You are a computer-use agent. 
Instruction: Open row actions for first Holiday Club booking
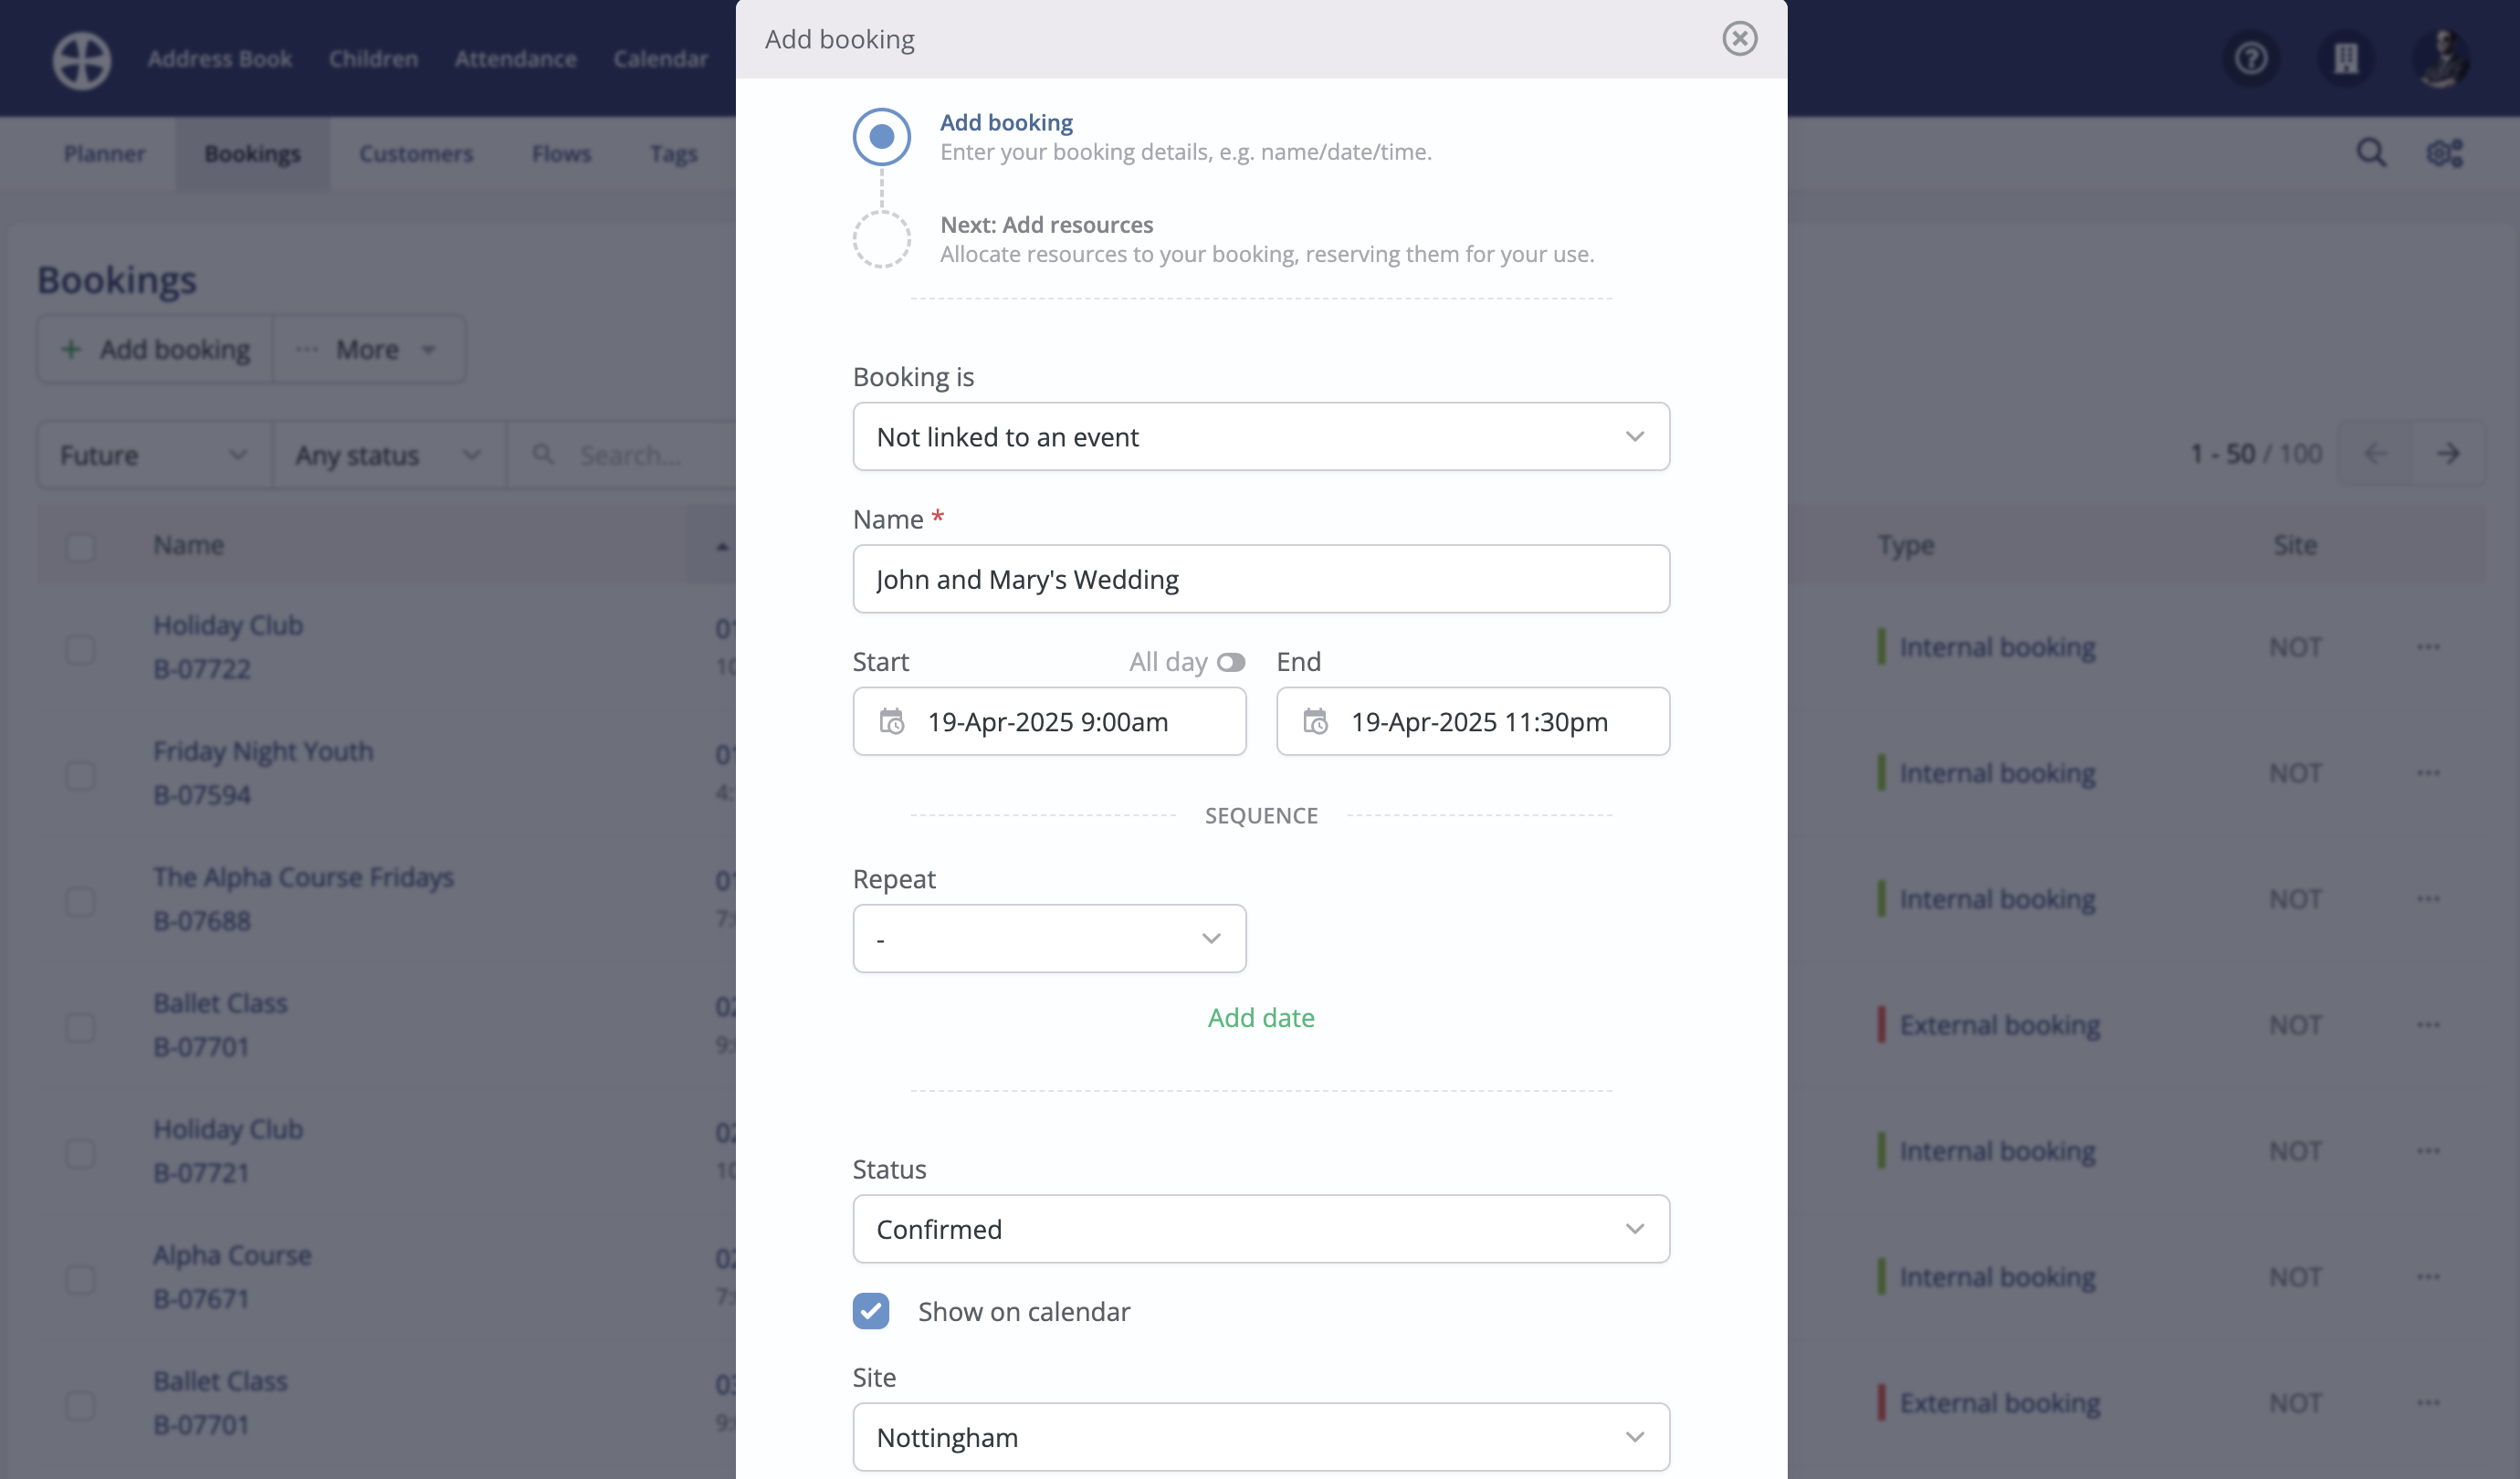point(2428,647)
